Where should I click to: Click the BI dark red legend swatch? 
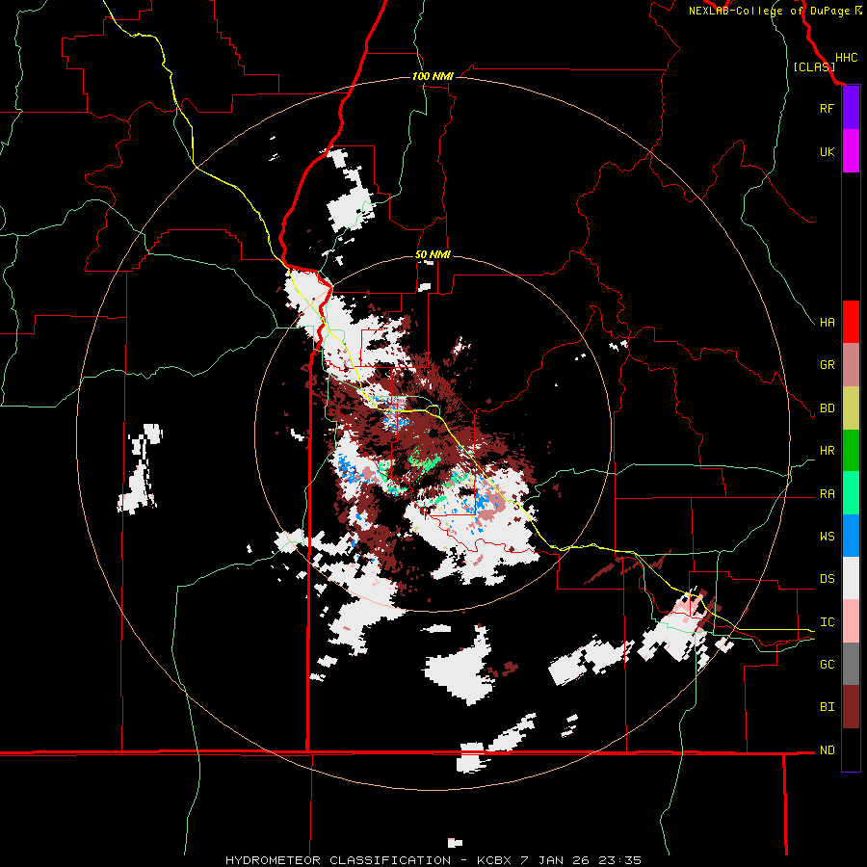(x=851, y=707)
